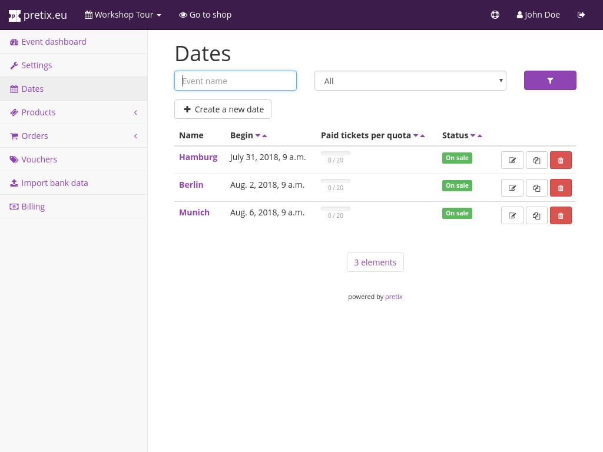Open the help lifebuoy icon
This screenshot has height=452, width=603.
click(x=495, y=15)
